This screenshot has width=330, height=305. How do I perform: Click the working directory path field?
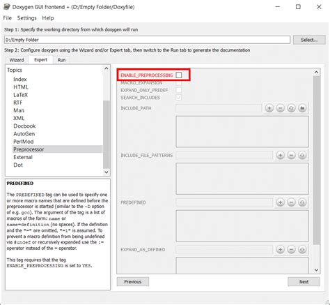coord(147,40)
